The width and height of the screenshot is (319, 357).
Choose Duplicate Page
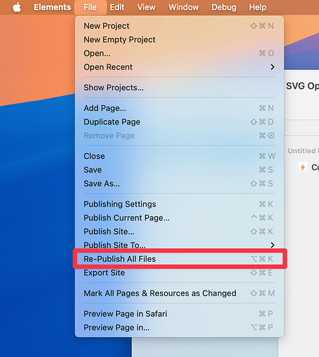tap(179, 122)
